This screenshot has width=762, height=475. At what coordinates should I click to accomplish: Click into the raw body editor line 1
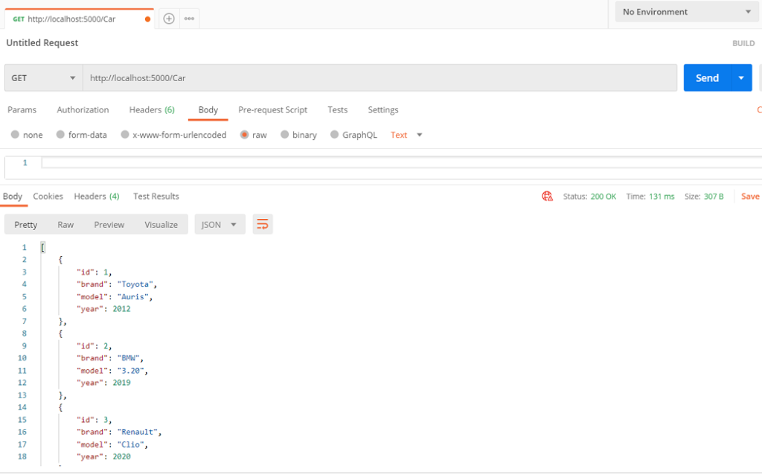[x=401, y=163]
